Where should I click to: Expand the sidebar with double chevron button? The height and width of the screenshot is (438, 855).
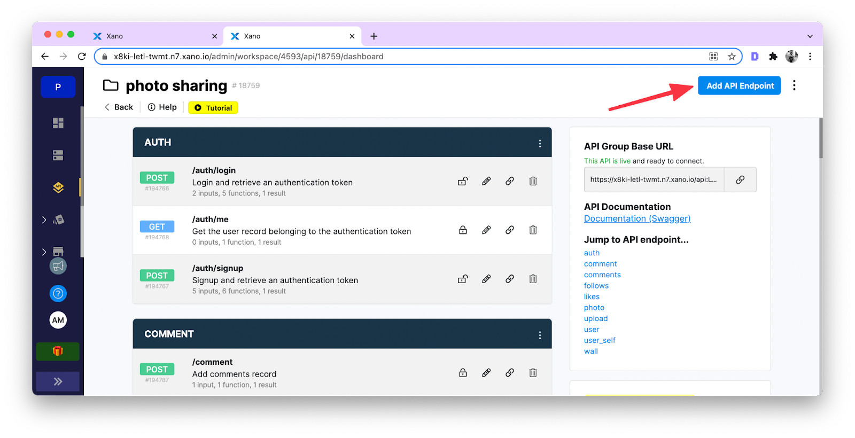click(58, 381)
